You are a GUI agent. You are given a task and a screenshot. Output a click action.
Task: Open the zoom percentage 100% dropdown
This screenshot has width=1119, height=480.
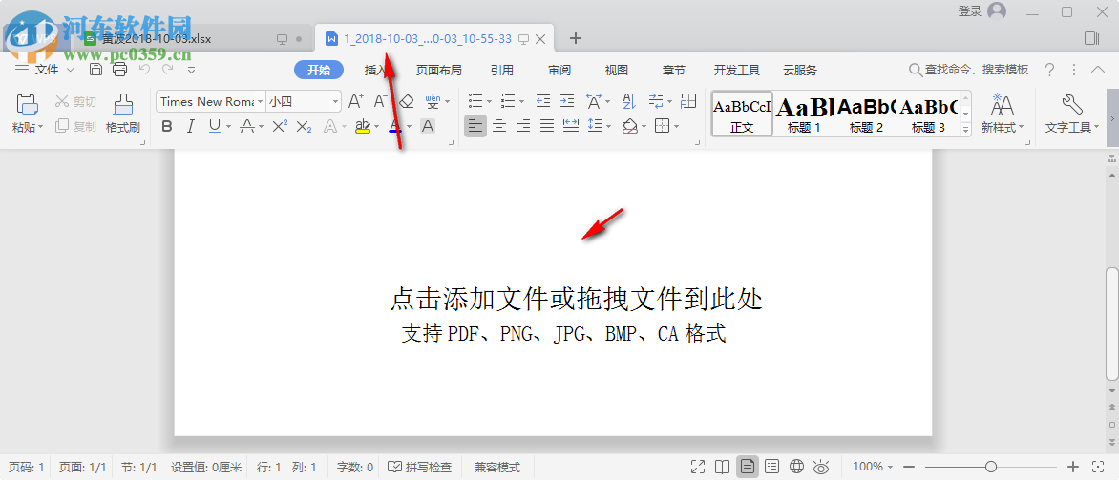(x=873, y=467)
